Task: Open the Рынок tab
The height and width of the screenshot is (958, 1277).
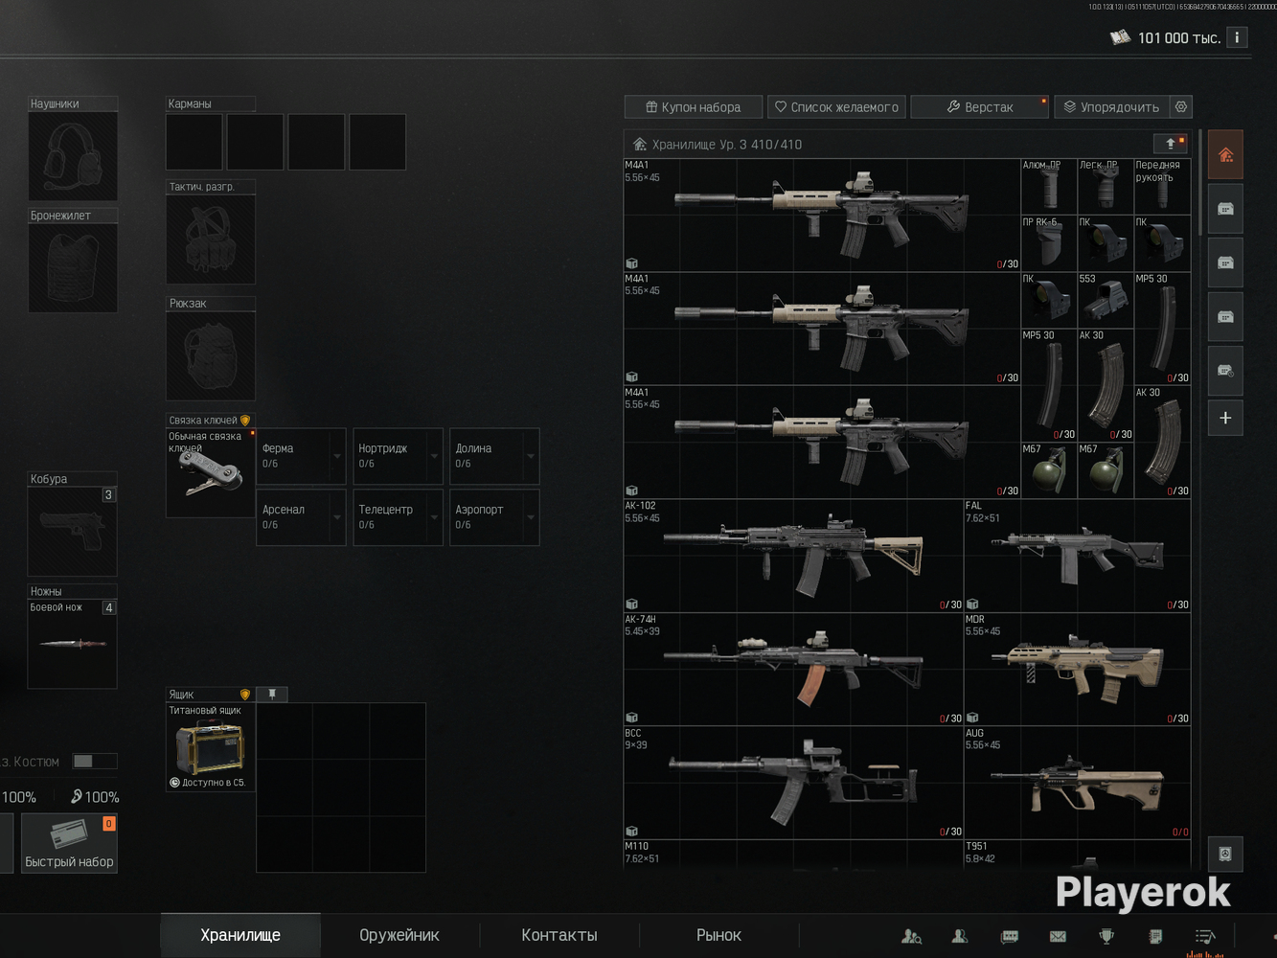Action: [718, 935]
